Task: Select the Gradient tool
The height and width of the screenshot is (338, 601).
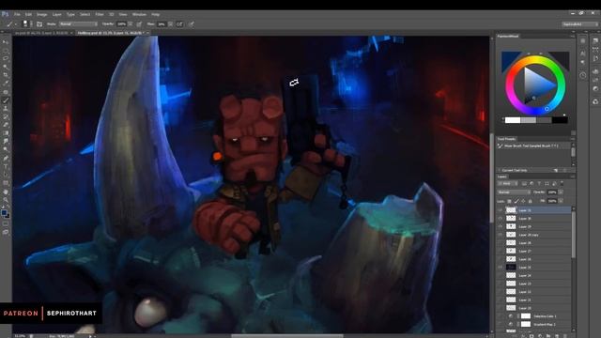Action: tap(6, 133)
